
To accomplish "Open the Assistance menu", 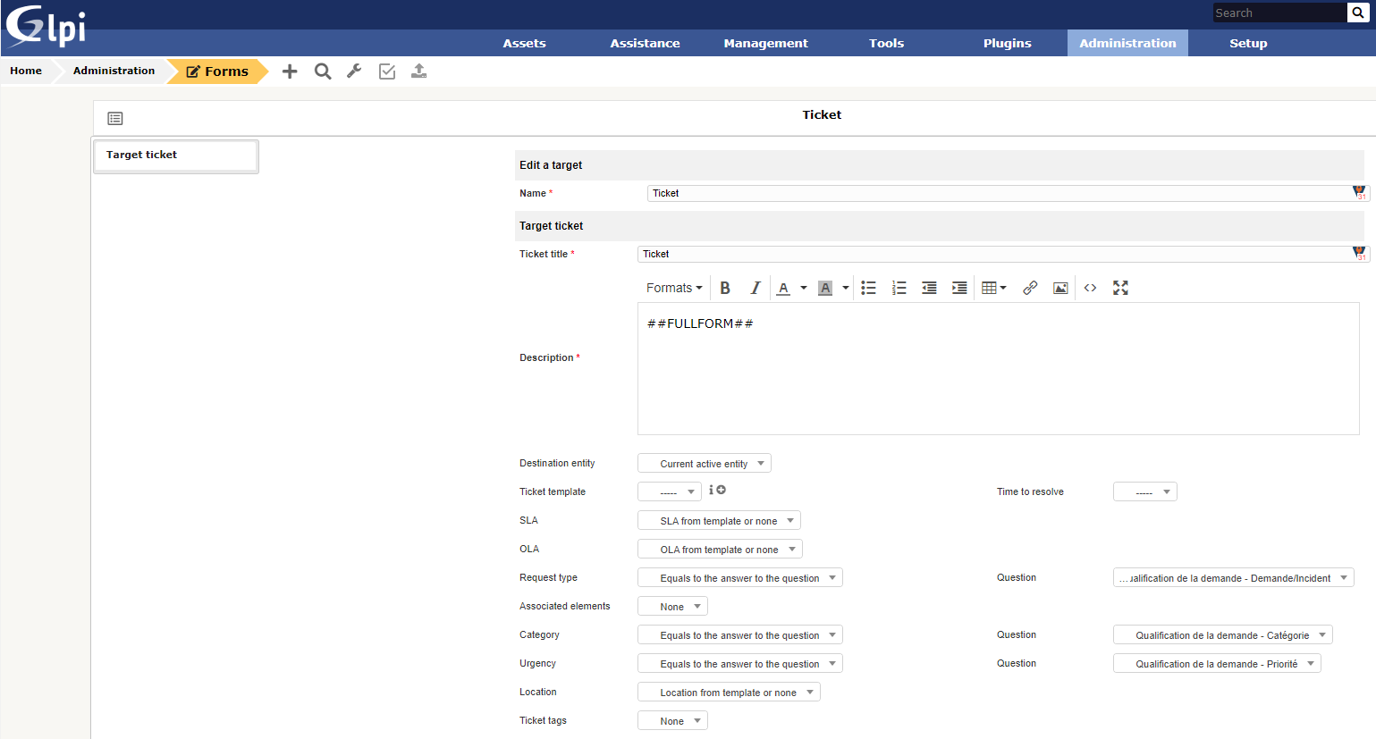I will point(645,43).
